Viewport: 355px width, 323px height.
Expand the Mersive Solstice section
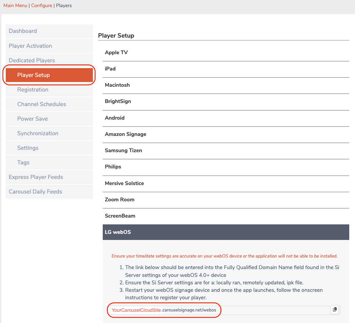pyautogui.click(x=226, y=183)
